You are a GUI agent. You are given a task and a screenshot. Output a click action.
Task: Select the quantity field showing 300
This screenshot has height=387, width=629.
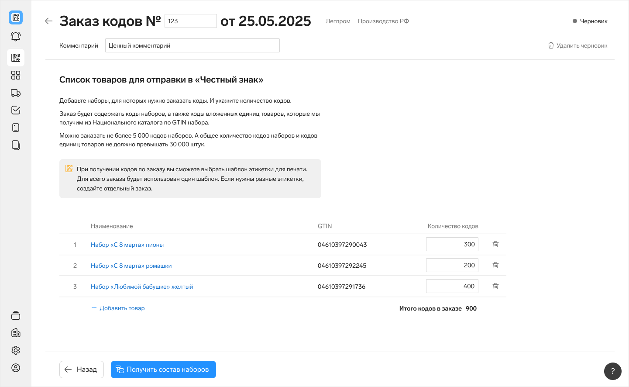point(452,244)
